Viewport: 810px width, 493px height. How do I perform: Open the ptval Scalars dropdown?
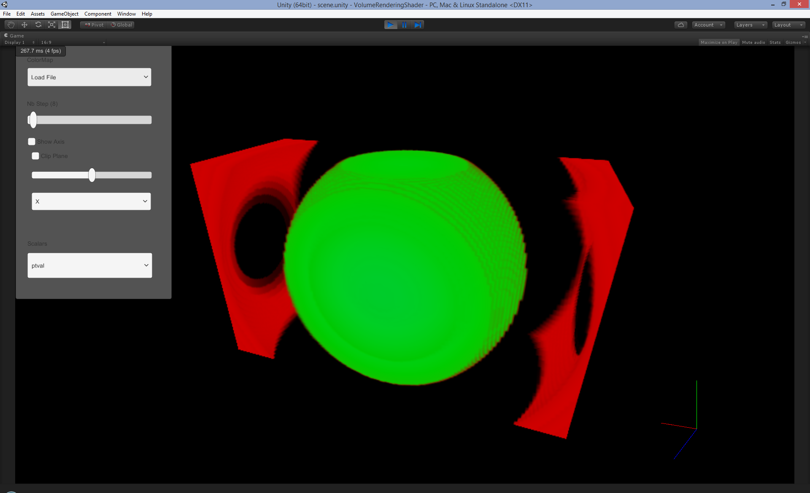click(90, 265)
